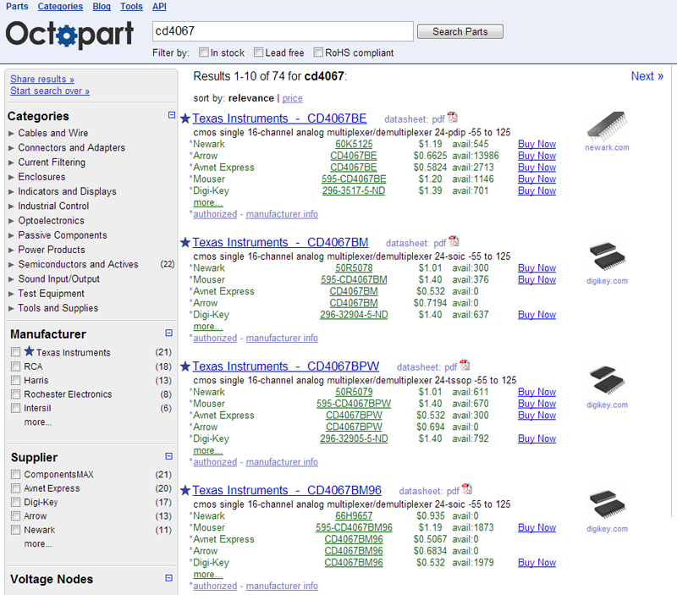Image resolution: width=677 pixels, height=595 pixels.
Task: Click Buy Now for Mouser 595-CD4067BPW
Action: tap(537, 403)
